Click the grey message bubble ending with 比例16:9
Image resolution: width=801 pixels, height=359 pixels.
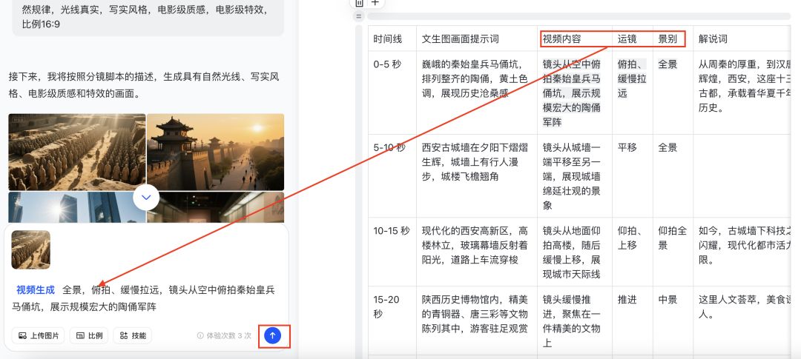148,17
